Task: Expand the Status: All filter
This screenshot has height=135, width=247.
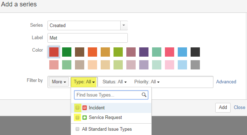Action: tap(115, 82)
